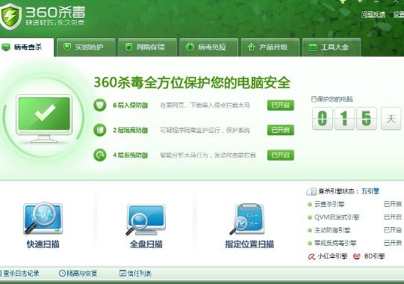Click the 实时防护 tab shield icon
404x284 pixels.
pyautogui.click(x=67, y=47)
